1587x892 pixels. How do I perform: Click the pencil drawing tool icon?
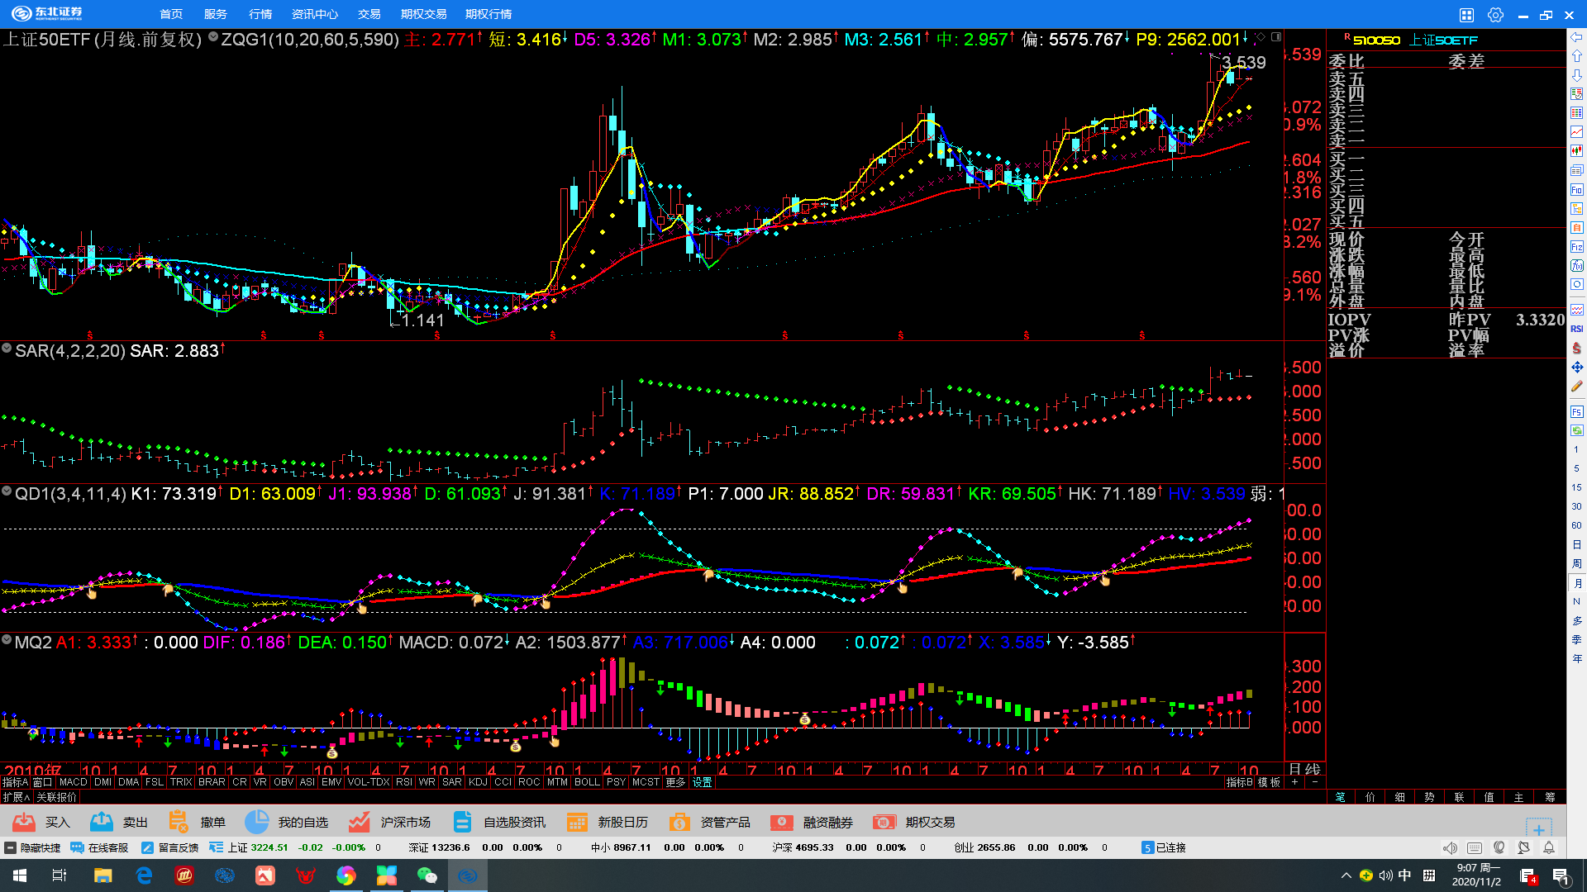pos(1576,387)
